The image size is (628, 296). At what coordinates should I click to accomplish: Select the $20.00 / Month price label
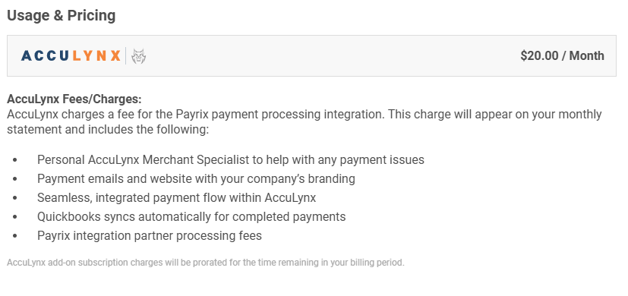(563, 55)
